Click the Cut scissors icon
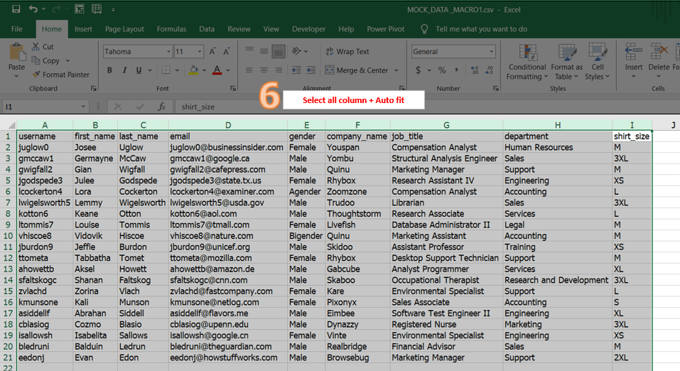Screen dimensions: 680x371 tap(36, 47)
